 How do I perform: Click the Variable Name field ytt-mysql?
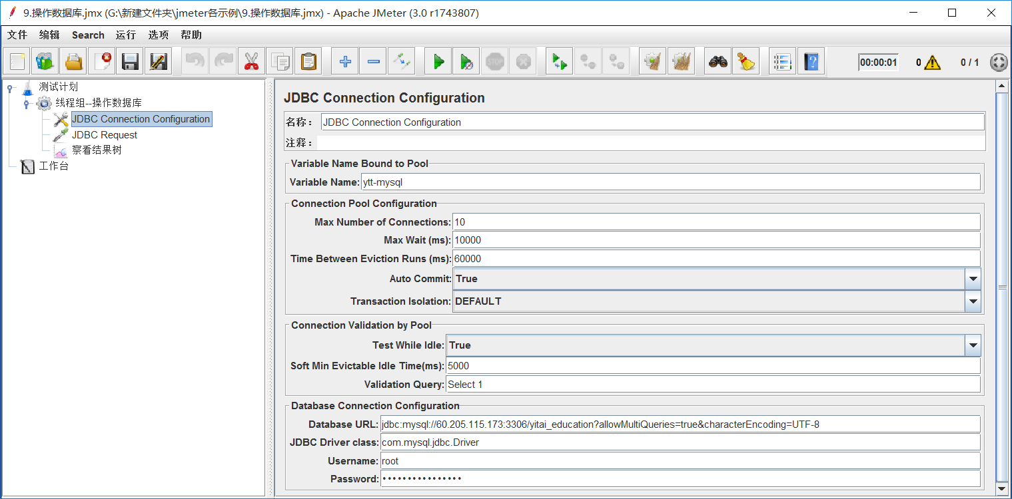pyautogui.click(x=670, y=182)
